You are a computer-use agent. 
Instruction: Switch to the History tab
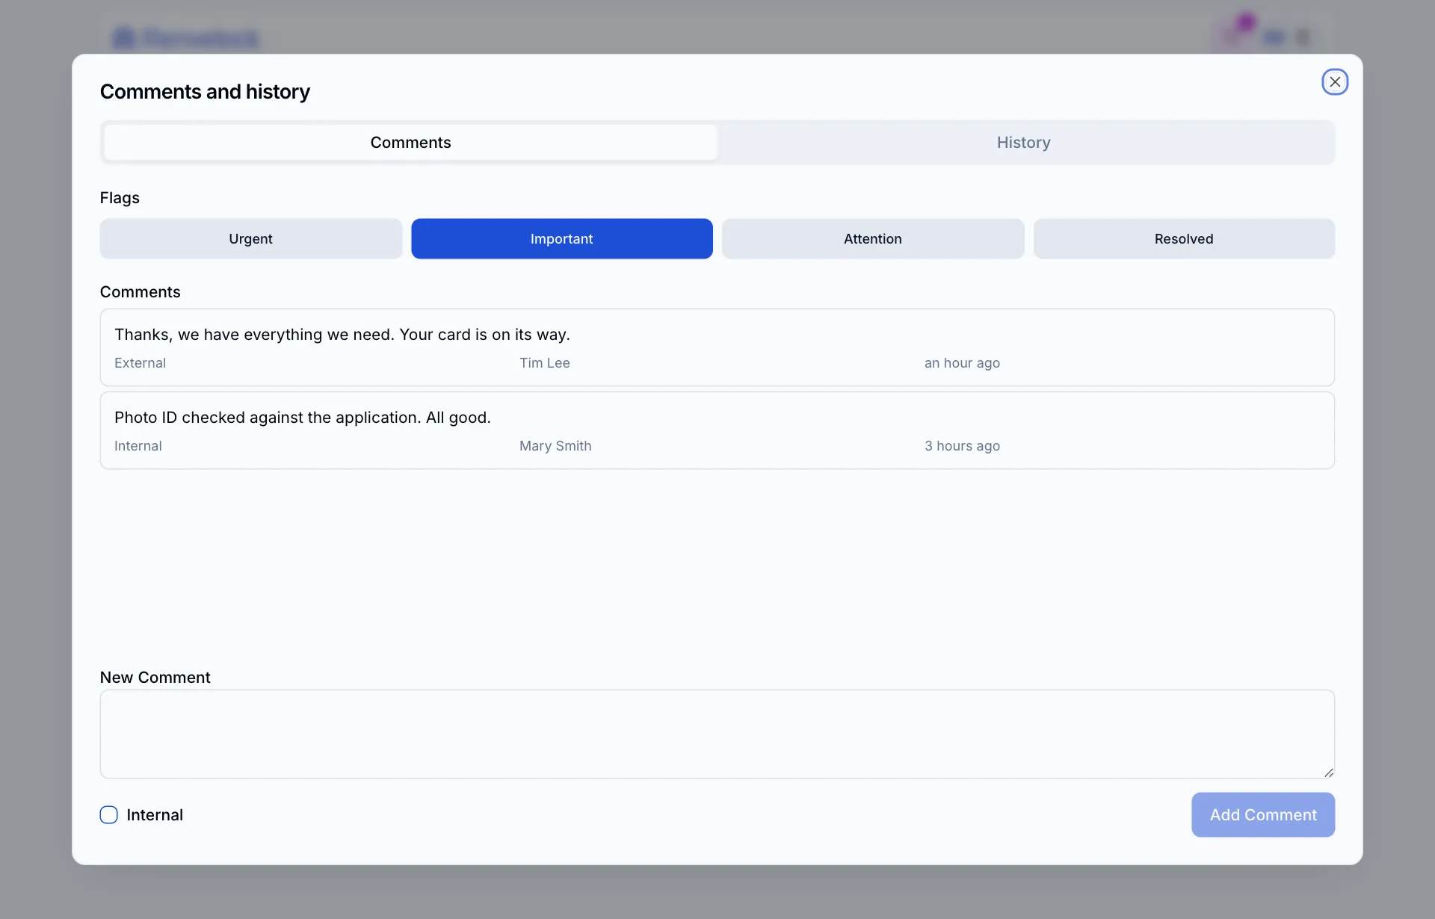[1023, 143]
